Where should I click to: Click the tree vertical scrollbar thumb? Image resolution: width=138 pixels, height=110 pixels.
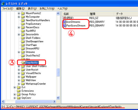pos(58,72)
